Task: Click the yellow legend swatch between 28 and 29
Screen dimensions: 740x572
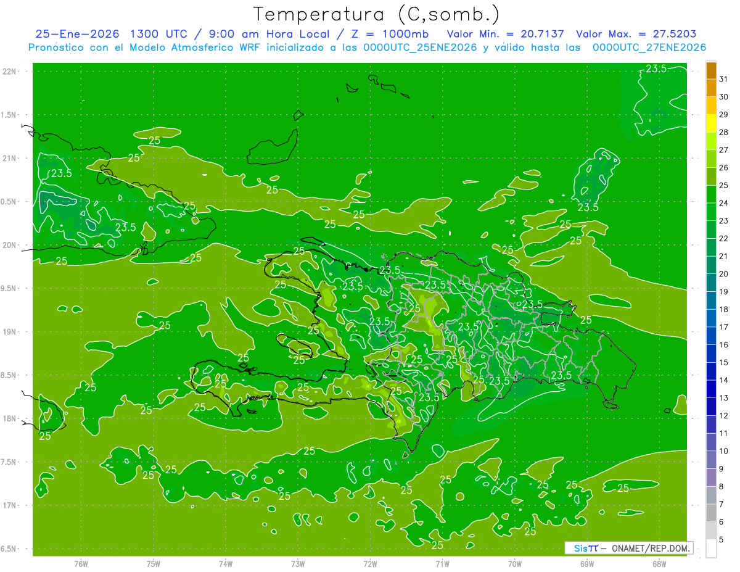Action: point(711,123)
